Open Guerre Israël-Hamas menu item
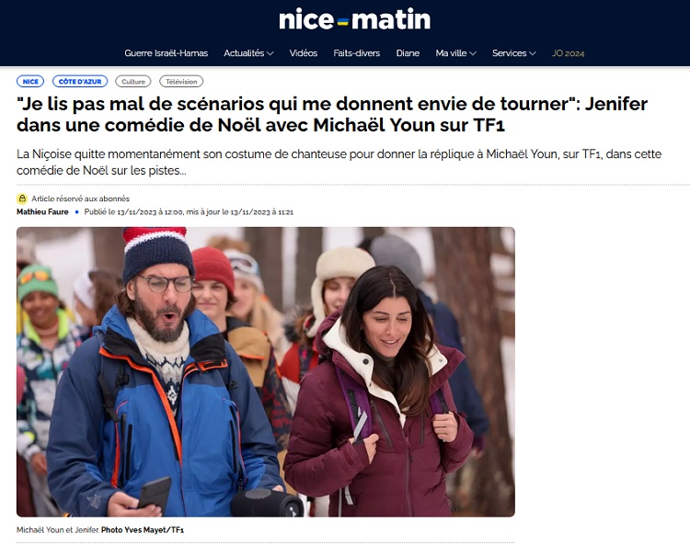690x544 pixels. click(166, 53)
